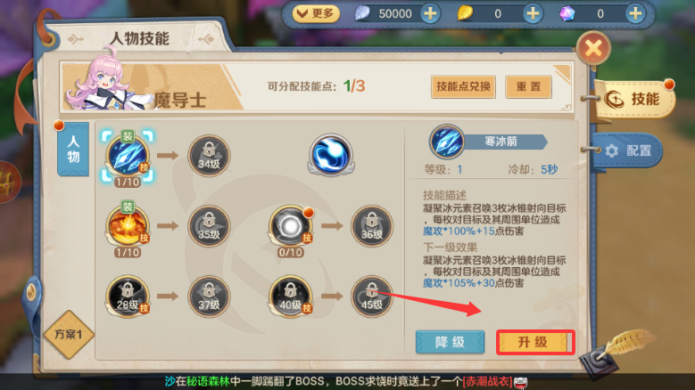Add purple gems with plus button

[x=635, y=13]
